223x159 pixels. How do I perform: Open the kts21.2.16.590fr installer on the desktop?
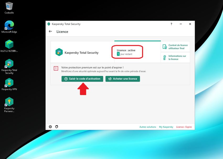(9, 45)
